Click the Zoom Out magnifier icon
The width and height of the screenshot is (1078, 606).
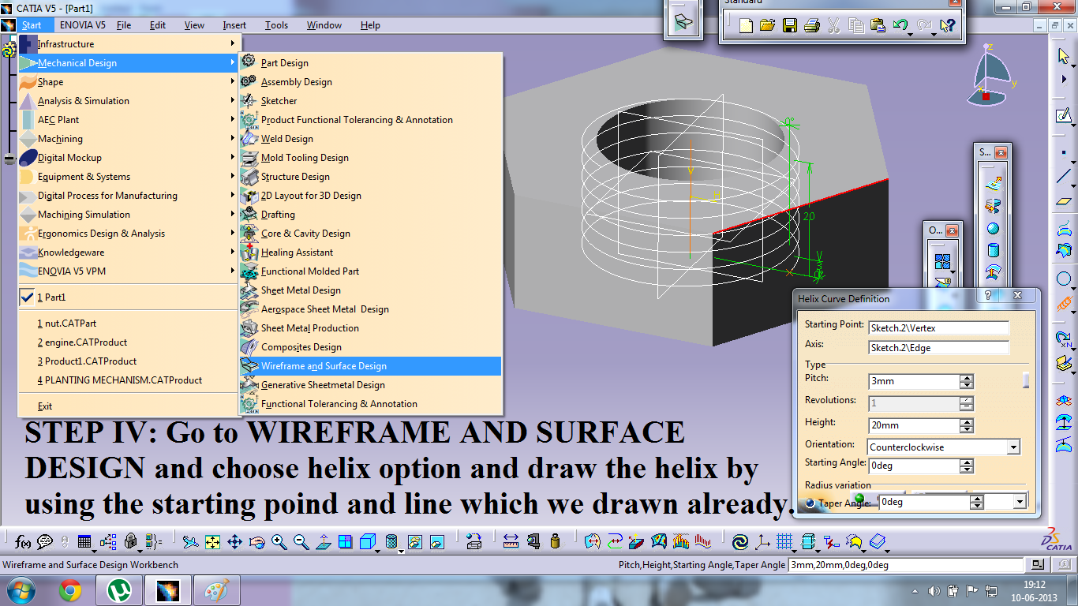301,542
